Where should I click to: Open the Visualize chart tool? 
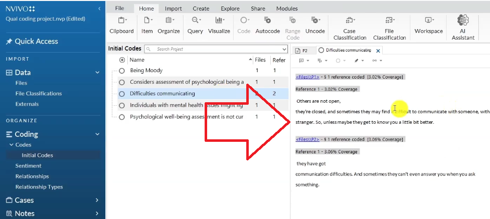(219, 24)
